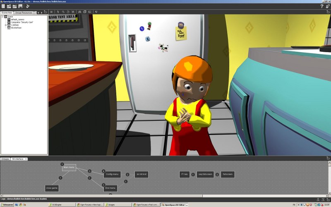This screenshot has width=331, height=207.
Task: Click the Help question mark icon
Action: 322,6
